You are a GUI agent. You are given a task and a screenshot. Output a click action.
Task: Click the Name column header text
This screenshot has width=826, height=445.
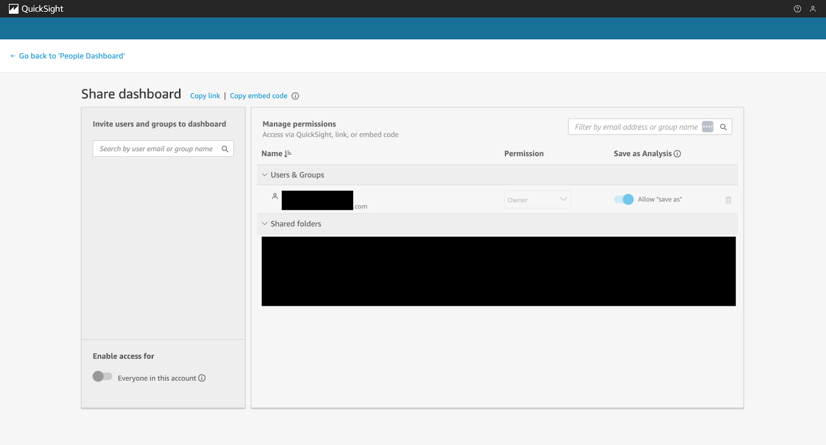coord(272,154)
